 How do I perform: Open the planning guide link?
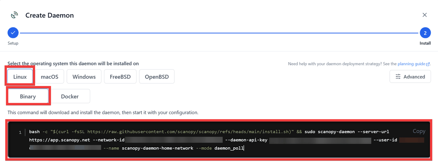pos(411,64)
